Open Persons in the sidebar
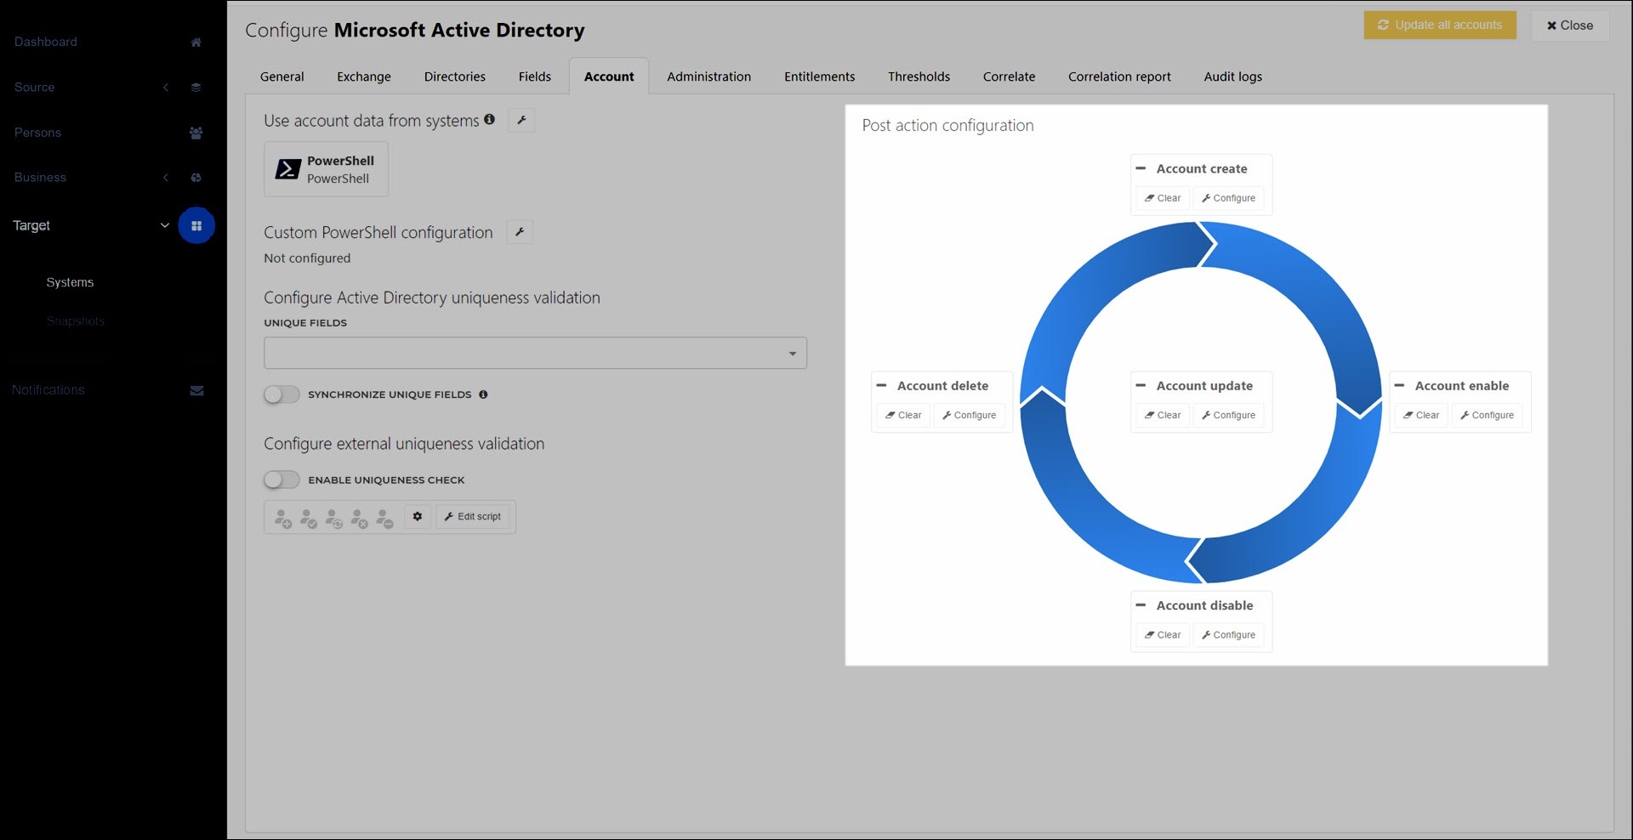This screenshot has width=1633, height=840. pos(37,133)
